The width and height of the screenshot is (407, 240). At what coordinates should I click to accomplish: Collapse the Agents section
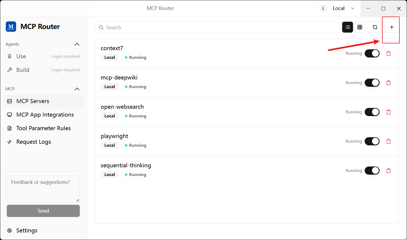pos(77,44)
